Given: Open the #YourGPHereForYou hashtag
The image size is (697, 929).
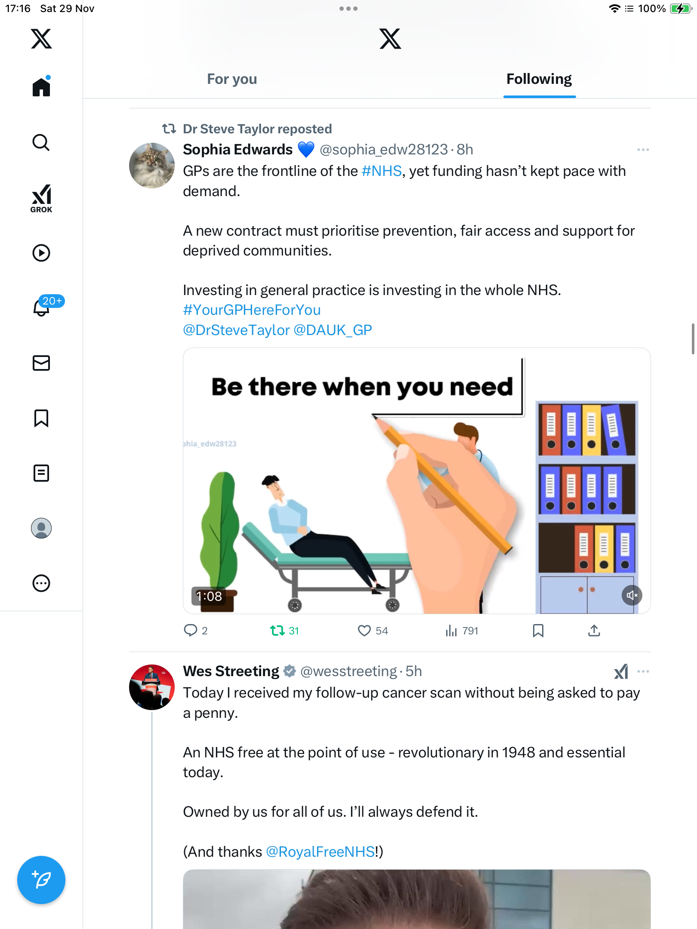Looking at the screenshot, I should pyautogui.click(x=252, y=310).
